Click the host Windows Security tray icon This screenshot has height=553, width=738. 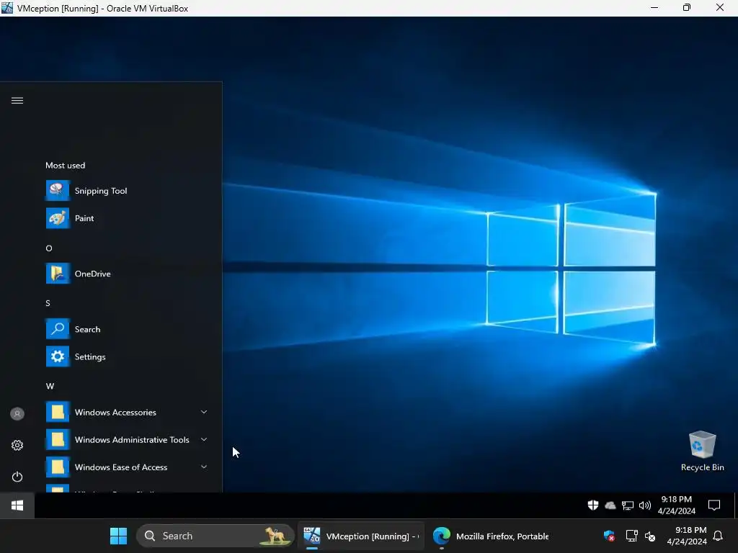[609, 536]
